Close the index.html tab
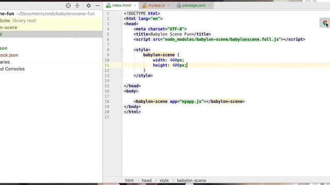 (135, 6)
